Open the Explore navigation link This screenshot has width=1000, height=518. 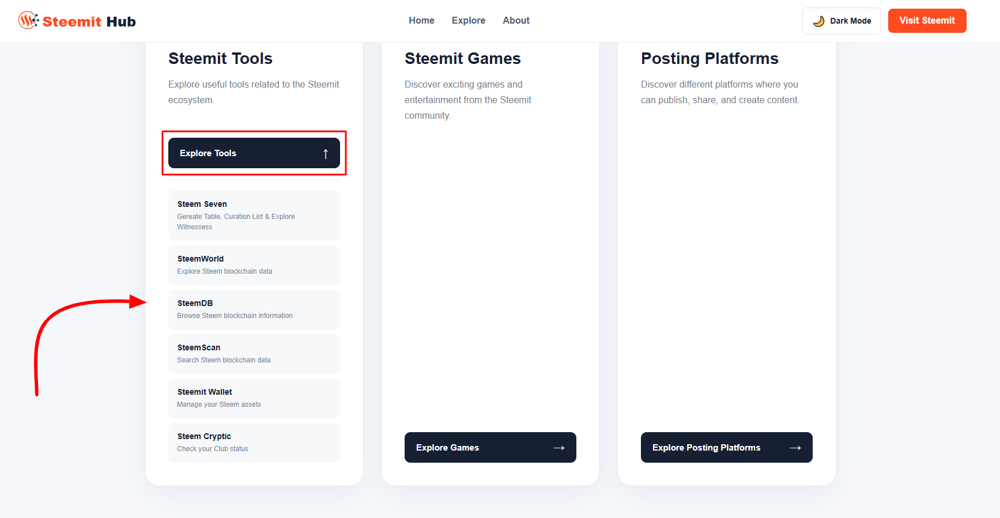469,20
